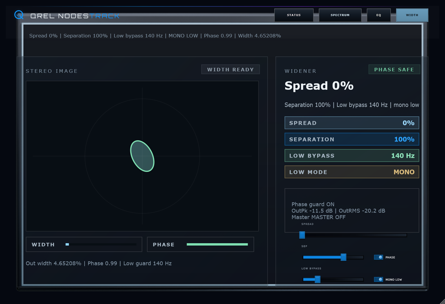The width and height of the screenshot is (445, 304).
Task: Open the STATUS tab
Action: (x=294, y=15)
